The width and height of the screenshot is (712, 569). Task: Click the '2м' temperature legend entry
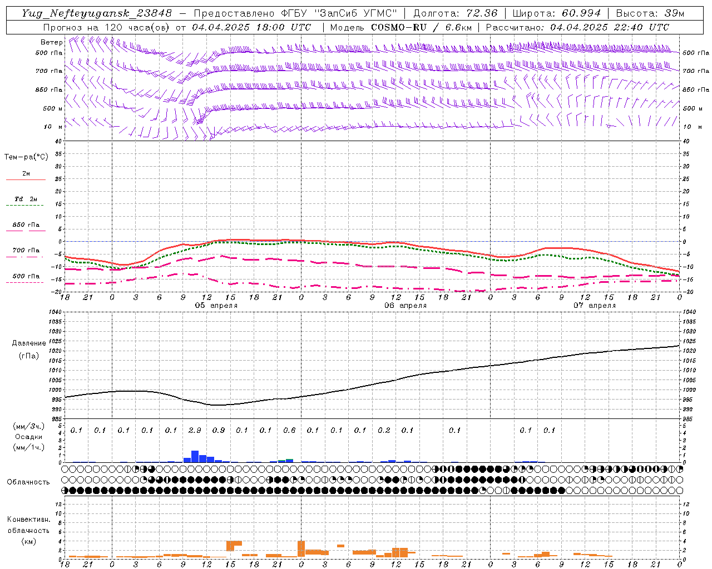point(26,174)
